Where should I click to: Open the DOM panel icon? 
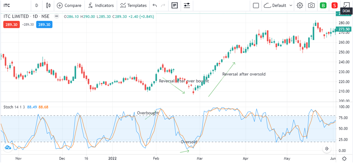[x=346, y=5]
